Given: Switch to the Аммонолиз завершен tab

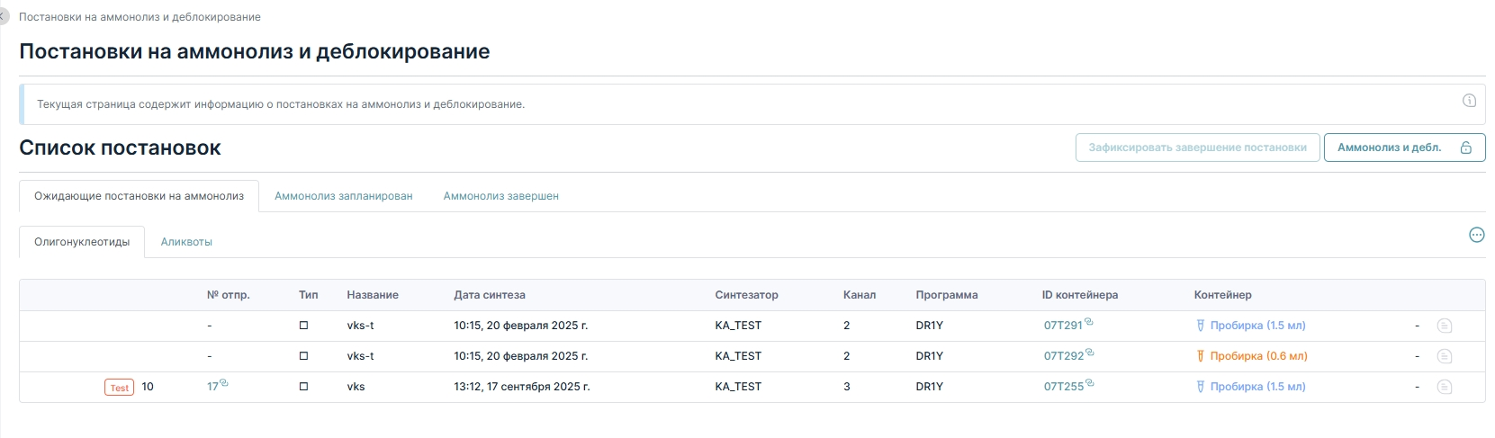Looking at the screenshot, I should (x=501, y=196).
